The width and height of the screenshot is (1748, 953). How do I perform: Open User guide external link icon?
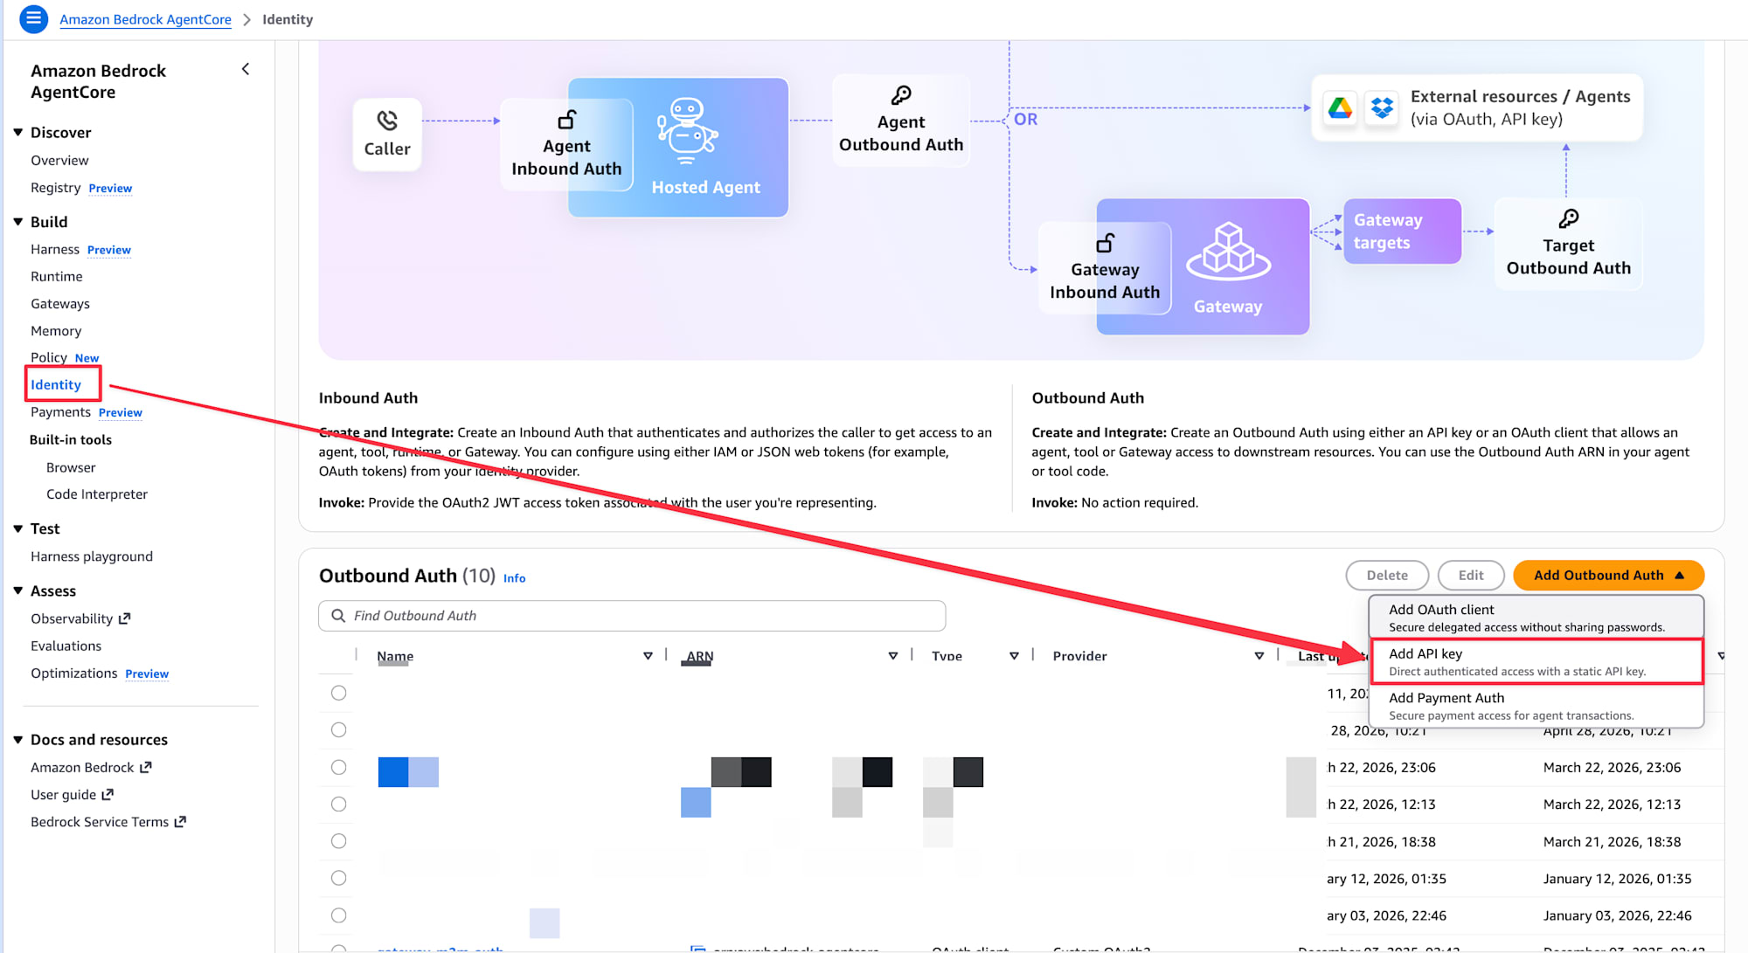108,794
